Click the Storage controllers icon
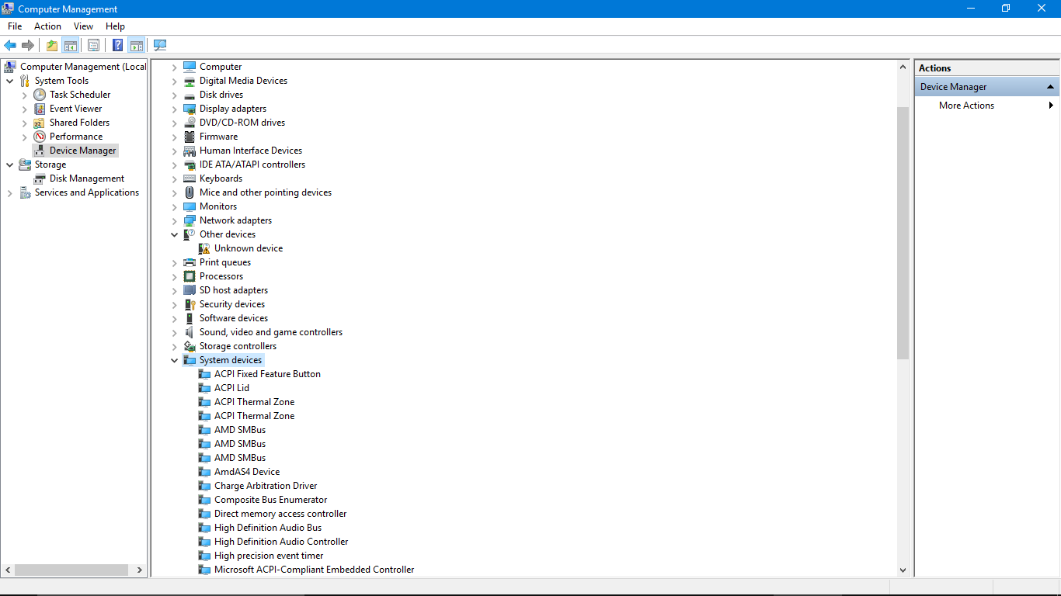The width and height of the screenshot is (1061, 596). click(x=190, y=346)
